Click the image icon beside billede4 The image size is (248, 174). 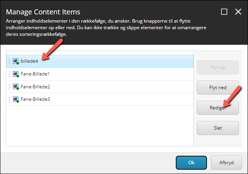(16, 62)
